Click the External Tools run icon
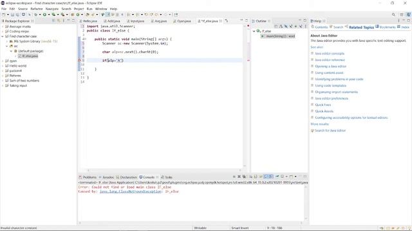 (x=62, y=15)
